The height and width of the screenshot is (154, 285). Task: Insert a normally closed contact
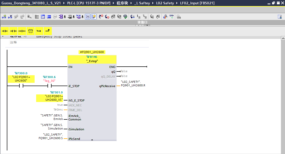13,31
